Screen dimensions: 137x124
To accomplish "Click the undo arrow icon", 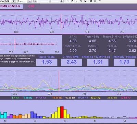I will [x=100, y=1].
